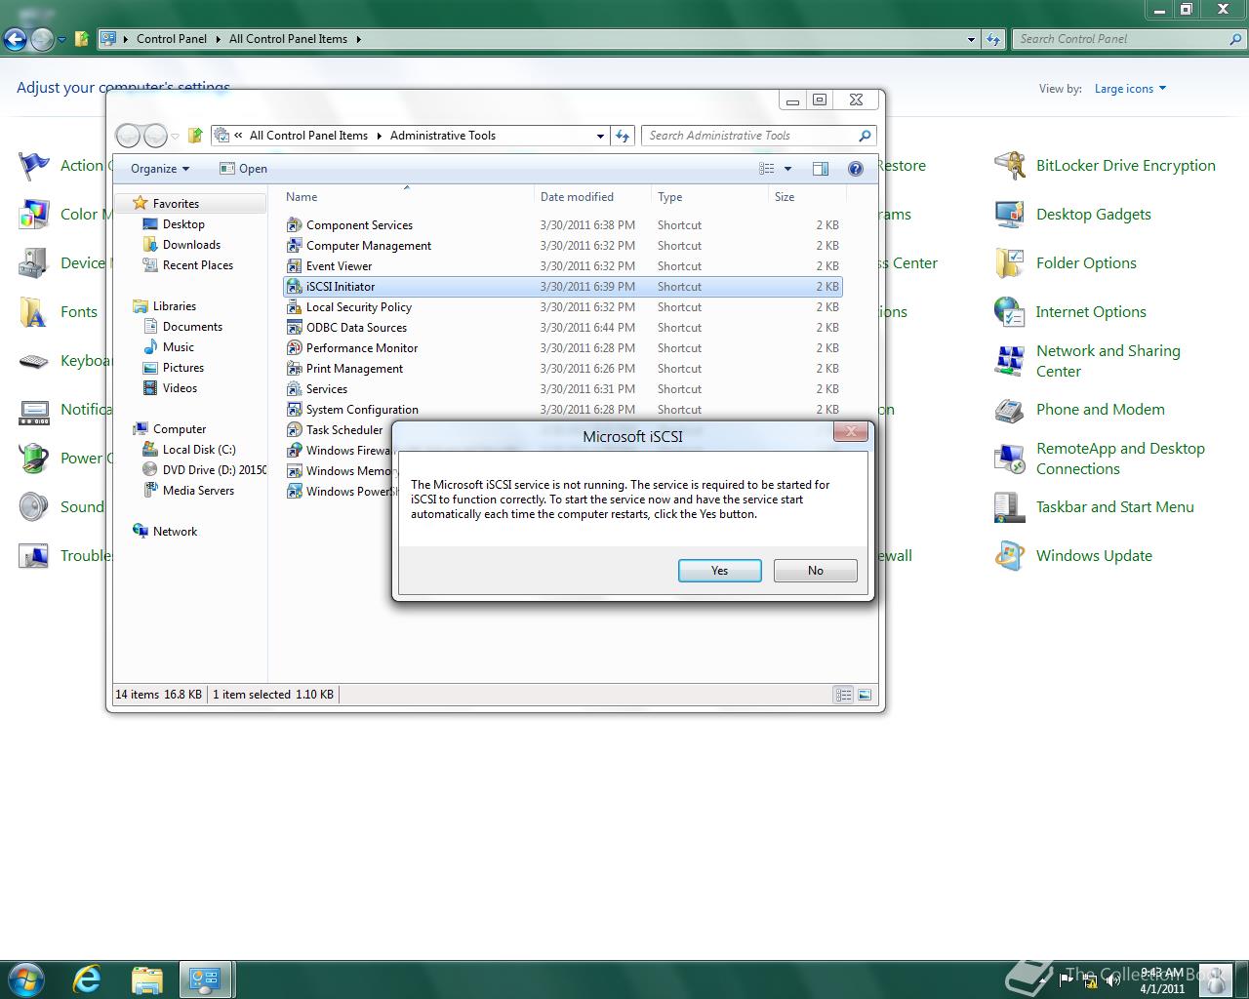Screen dimensions: 1249x999
Task: Switch to details view in status bar
Action: 843,695
